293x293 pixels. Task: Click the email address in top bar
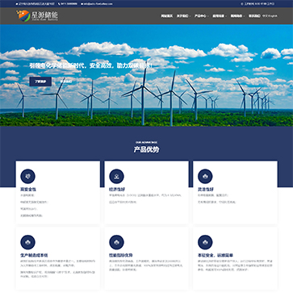[97, 4]
